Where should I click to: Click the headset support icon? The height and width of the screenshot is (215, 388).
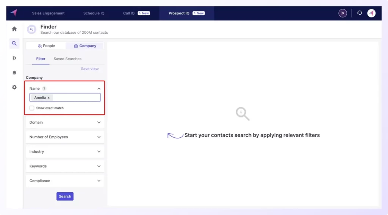coord(359,13)
